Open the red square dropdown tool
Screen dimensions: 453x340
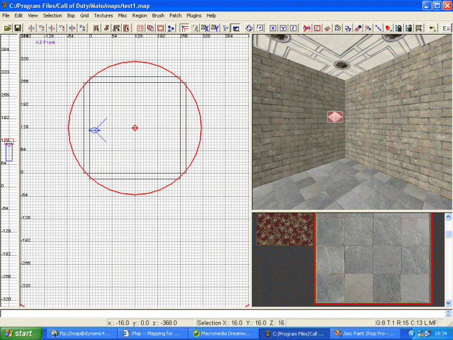pos(388,28)
